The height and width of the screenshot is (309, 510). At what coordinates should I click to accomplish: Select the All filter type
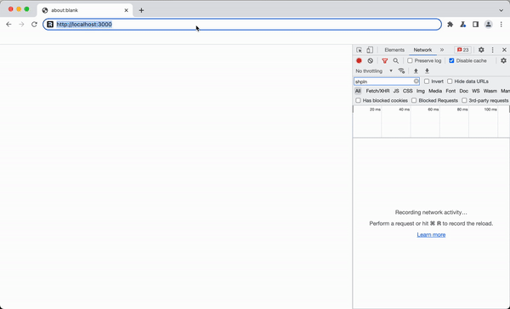pos(358,91)
